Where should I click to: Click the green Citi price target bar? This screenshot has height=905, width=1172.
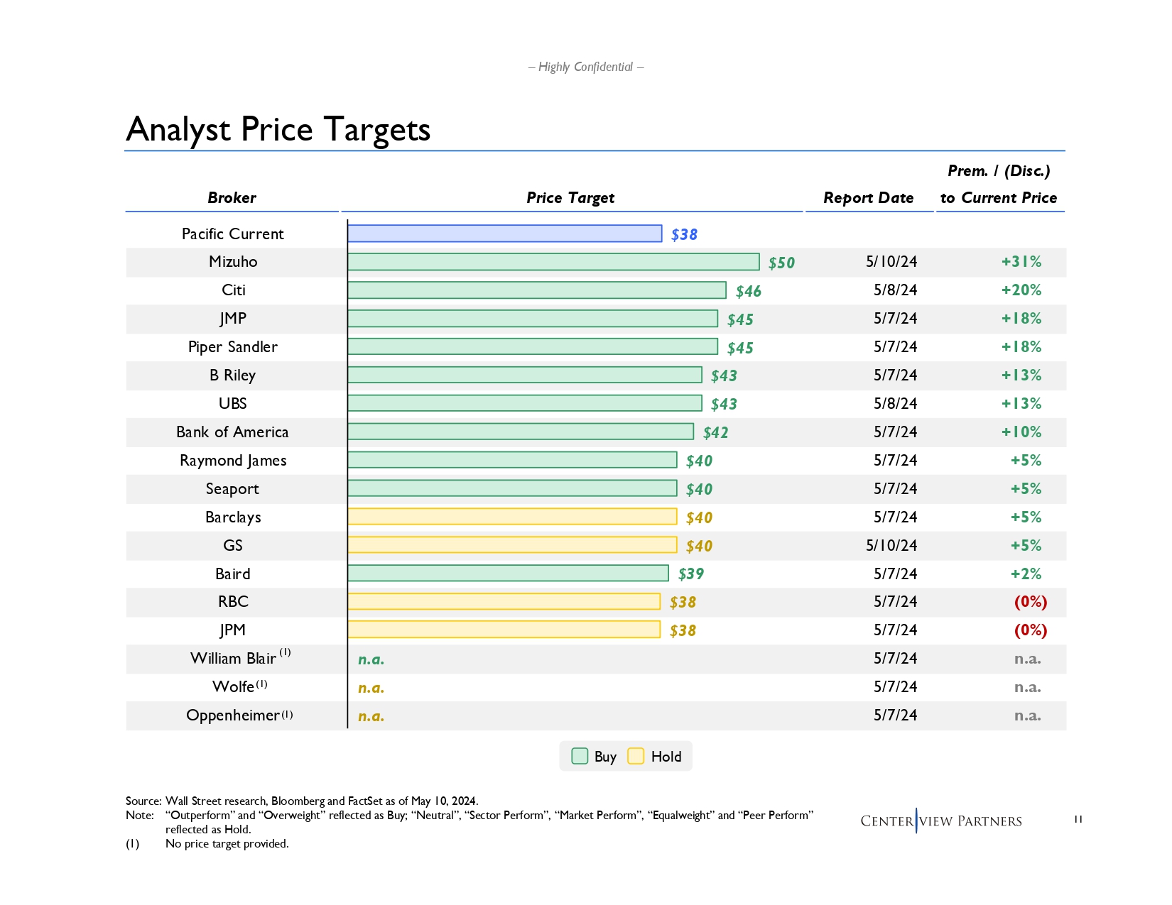click(537, 290)
